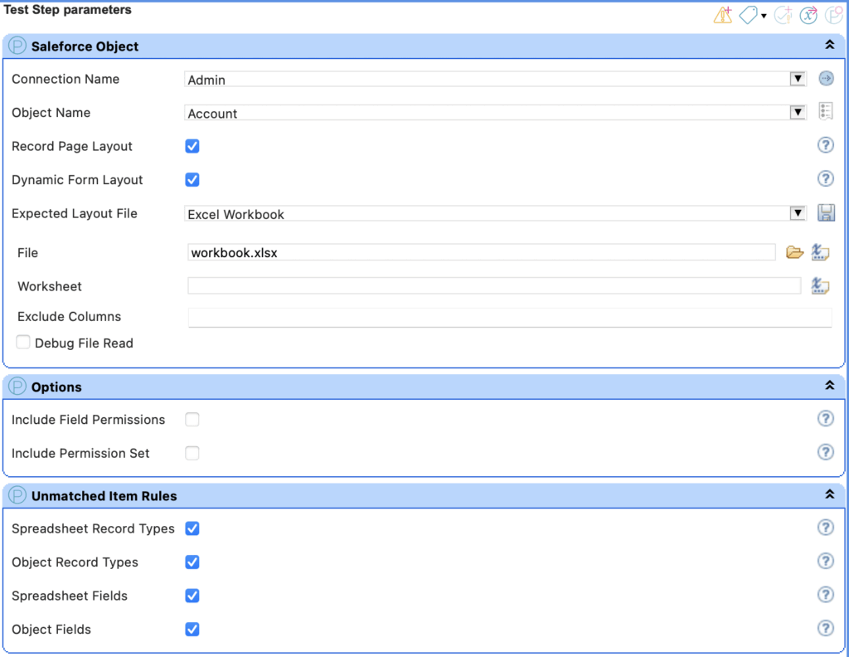Click the Exclude Columns input field
The height and width of the screenshot is (657, 849).
[509, 318]
